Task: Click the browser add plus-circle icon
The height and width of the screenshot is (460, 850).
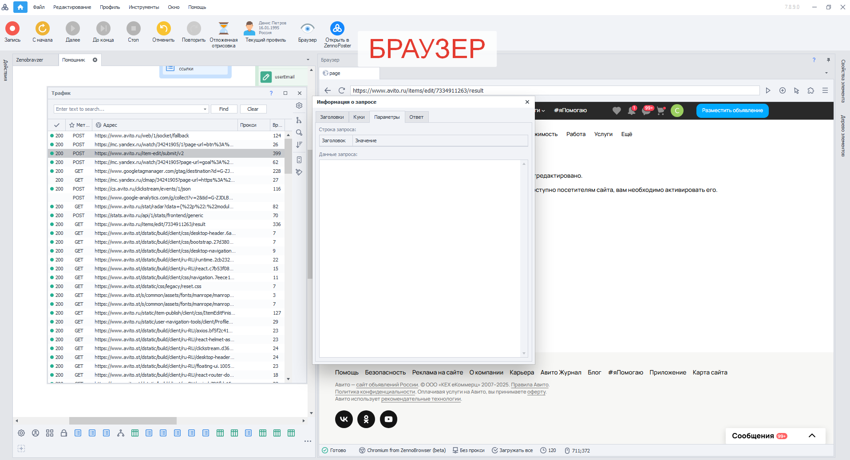Action: click(783, 90)
